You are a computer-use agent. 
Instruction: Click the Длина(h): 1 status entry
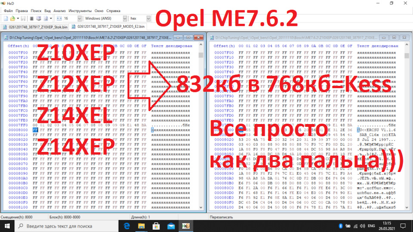(140, 217)
